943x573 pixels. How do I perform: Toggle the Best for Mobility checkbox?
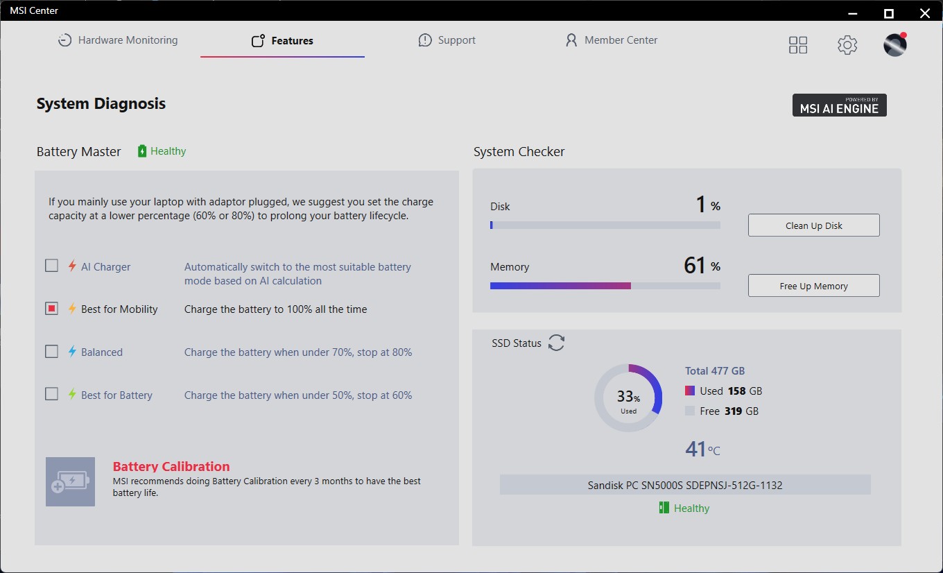pyautogui.click(x=51, y=309)
